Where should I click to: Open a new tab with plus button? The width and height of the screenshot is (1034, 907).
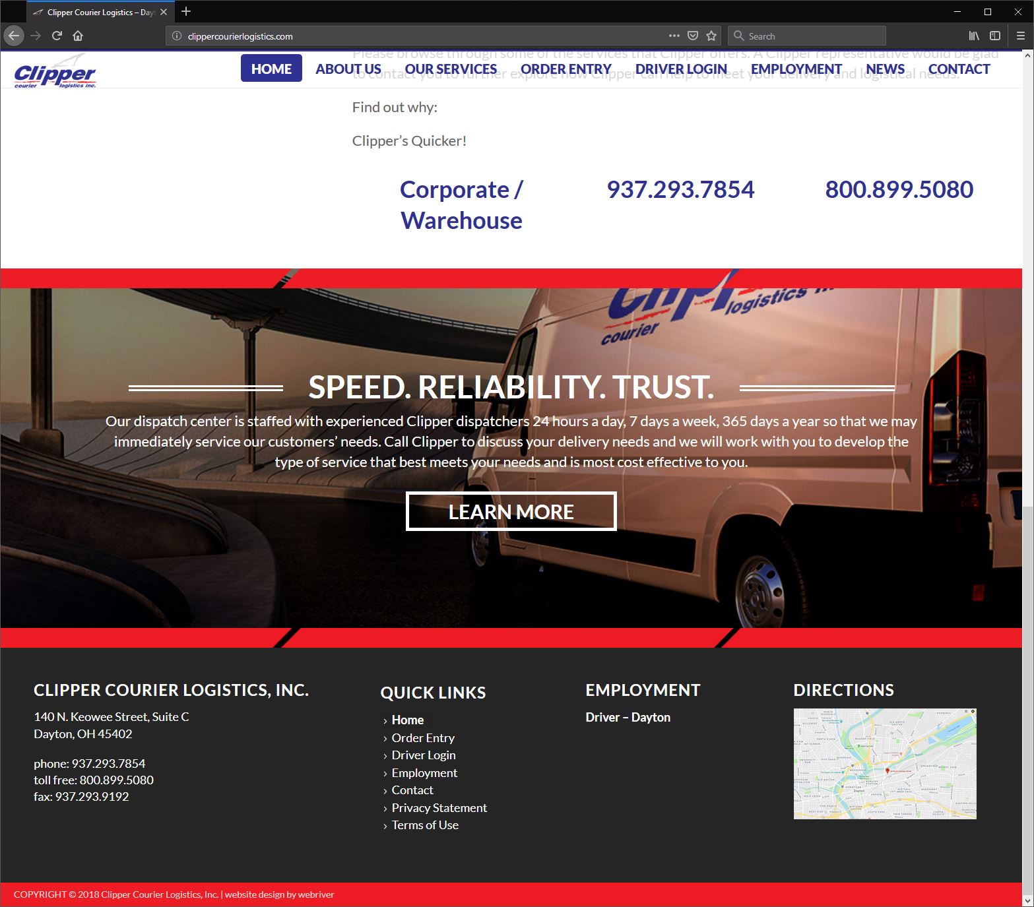[x=186, y=11]
